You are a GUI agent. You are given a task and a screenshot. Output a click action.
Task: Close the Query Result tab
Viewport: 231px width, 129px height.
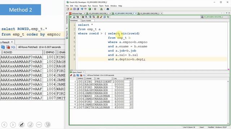[83, 72]
